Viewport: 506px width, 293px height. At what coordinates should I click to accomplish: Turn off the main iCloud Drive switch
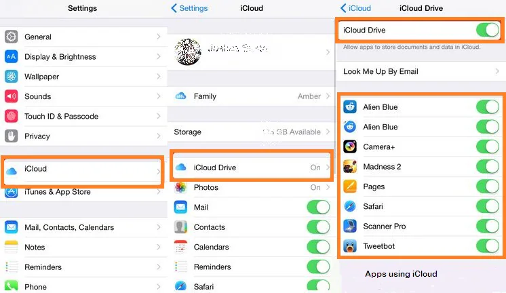[x=488, y=30]
